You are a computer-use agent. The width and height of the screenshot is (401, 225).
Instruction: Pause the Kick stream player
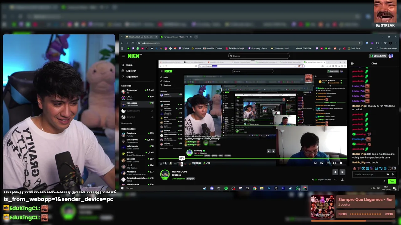tap(164, 163)
